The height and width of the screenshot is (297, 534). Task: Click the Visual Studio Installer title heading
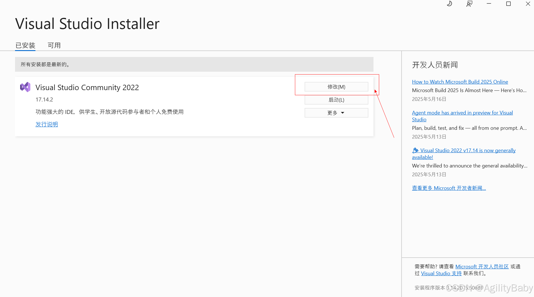click(87, 24)
